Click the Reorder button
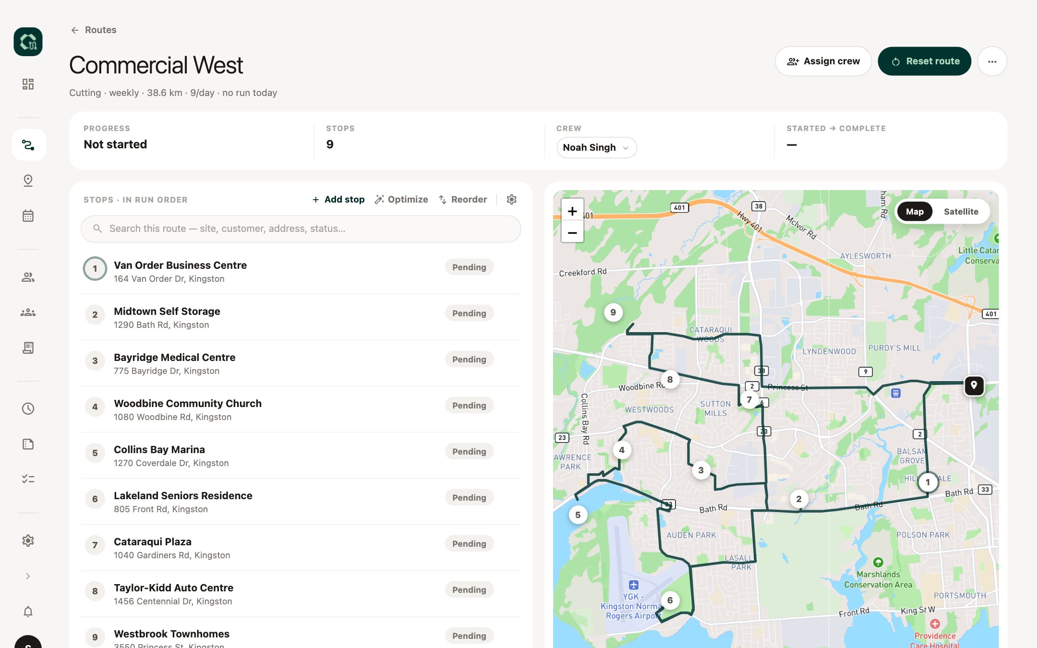The height and width of the screenshot is (648, 1037). coord(463,199)
